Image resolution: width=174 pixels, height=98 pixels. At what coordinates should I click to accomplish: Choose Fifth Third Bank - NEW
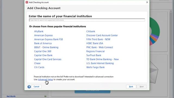[x=98, y=39]
